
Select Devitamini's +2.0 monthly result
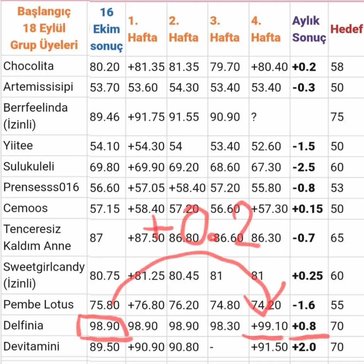tap(304, 347)
